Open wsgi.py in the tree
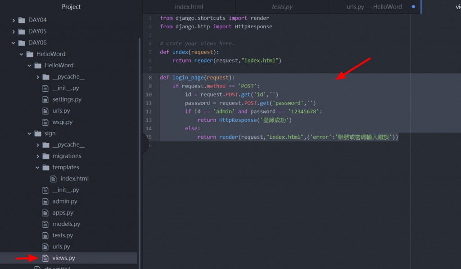The height and width of the screenshot is (269, 461). coord(62,122)
